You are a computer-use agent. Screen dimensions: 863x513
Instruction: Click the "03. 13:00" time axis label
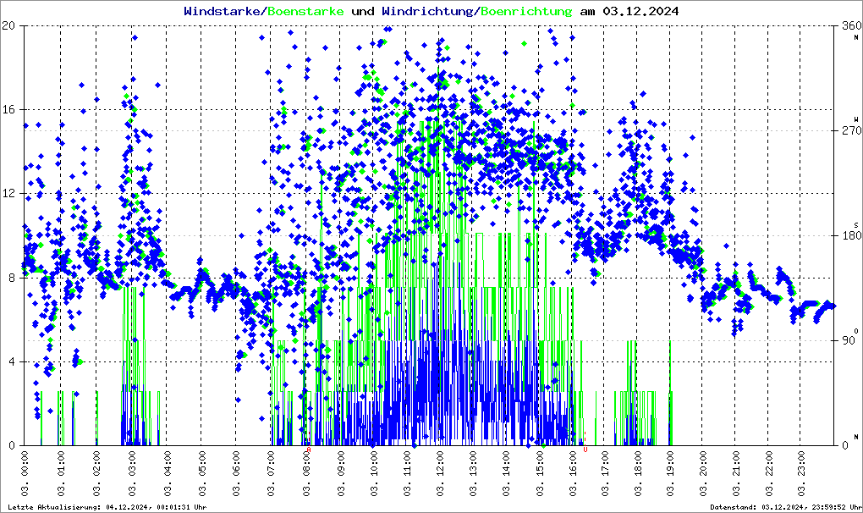pyautogui.click(x=474, y=473)
